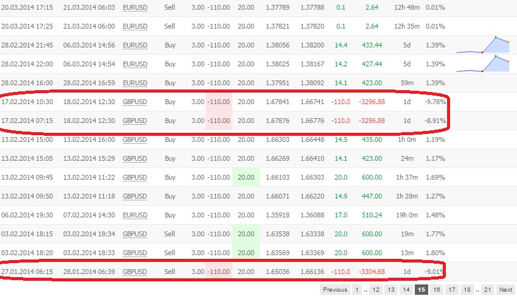Jump to last page 21

(x=487, y=289)
